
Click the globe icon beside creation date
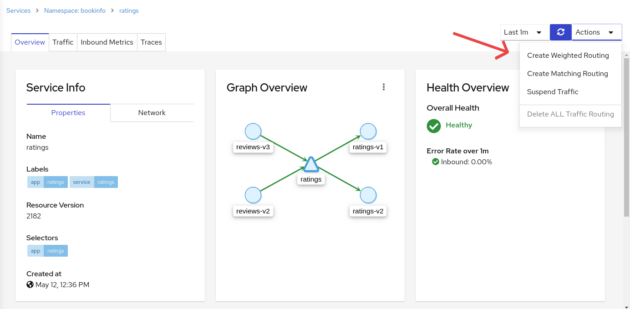[x=30, y=285]
